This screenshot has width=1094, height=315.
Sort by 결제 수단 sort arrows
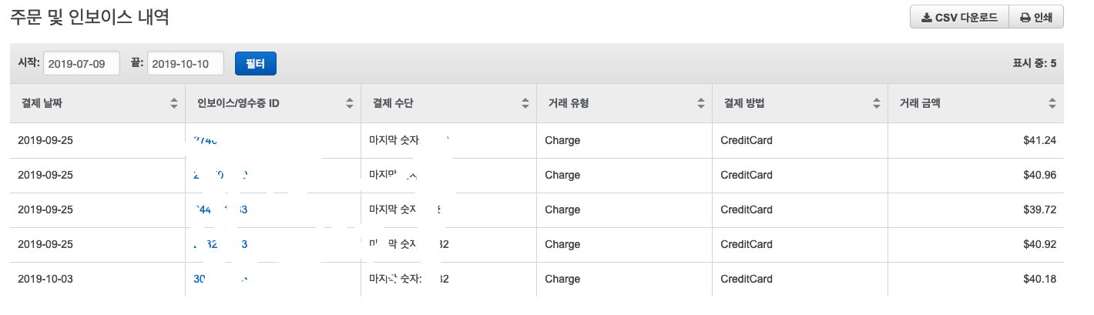[x=525, y=103]
